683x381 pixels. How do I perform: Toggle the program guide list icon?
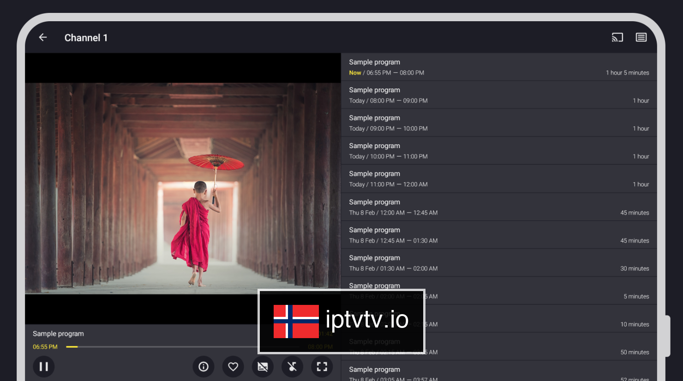click(641, 37)
